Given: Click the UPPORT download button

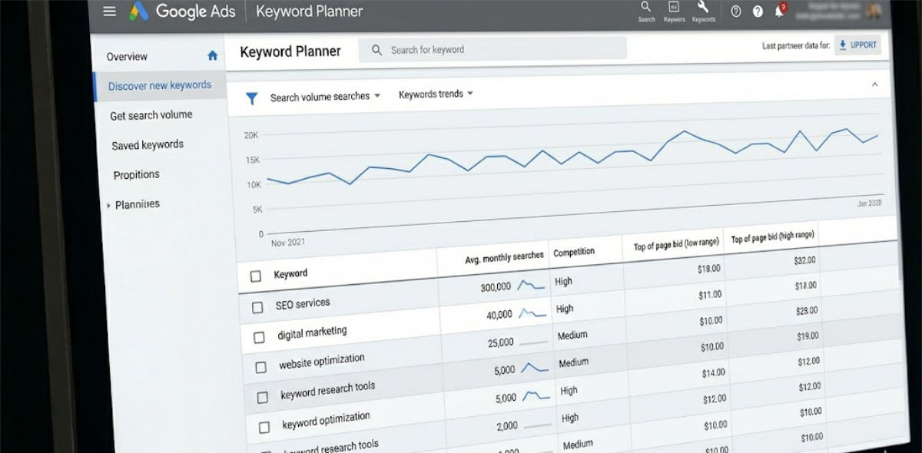Looking at the screenshot, I should tap(857, 45).
